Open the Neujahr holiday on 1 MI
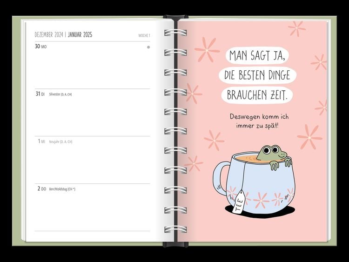This screenshot has width=349, height=262. (x=60, y=141)
